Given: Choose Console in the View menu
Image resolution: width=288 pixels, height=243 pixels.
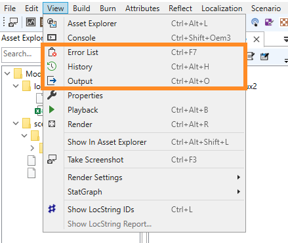Looking at the screenshot, I should pyautogui.click(x=144, y=38).
